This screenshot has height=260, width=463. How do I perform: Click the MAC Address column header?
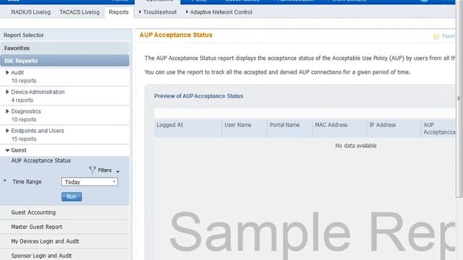tap(339, 129)
